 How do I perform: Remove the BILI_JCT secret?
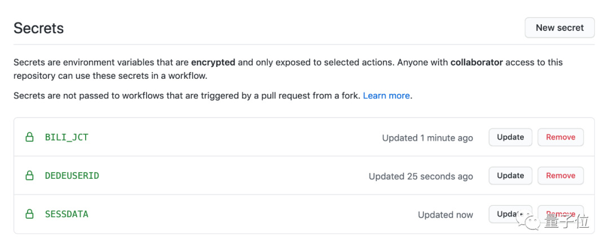pos(561,137)
